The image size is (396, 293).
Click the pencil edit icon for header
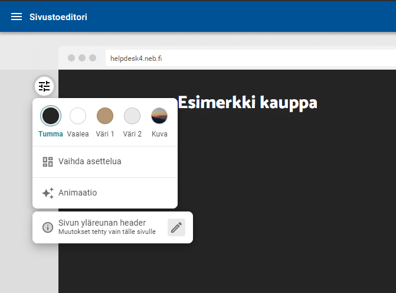point(176,227)
